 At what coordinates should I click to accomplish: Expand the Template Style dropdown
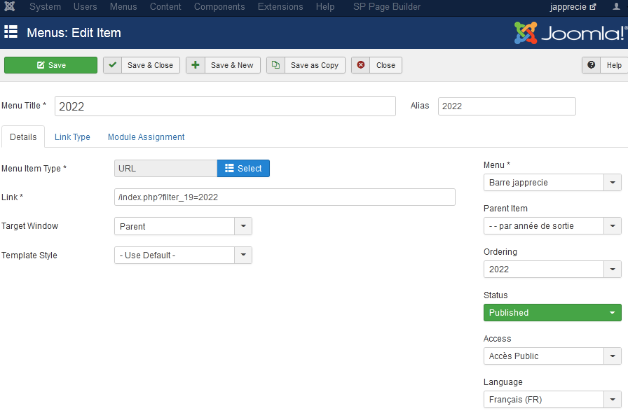(x=183, y=255)
